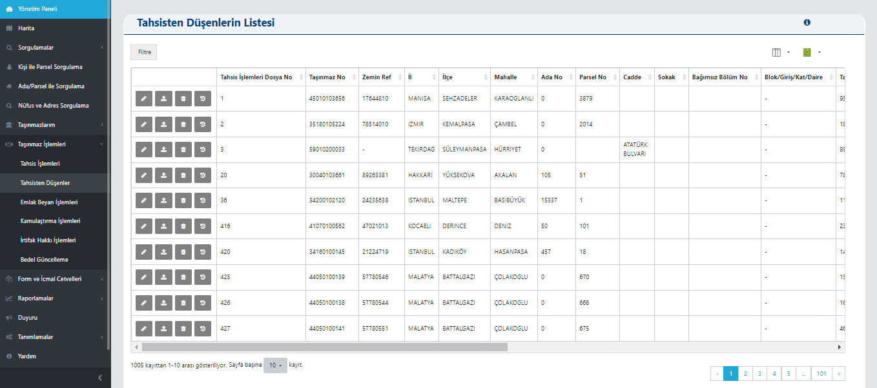Go to Emlak Beyan İşlemleri menu item
Viewport: 877px width, 388px height.
click(49, 202)
